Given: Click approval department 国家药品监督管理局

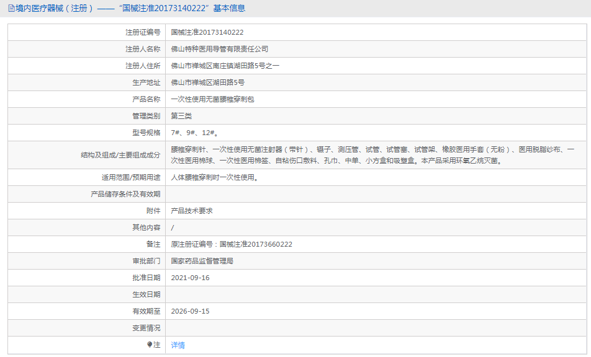Looking at the screenshot, I should click(202, 261).
